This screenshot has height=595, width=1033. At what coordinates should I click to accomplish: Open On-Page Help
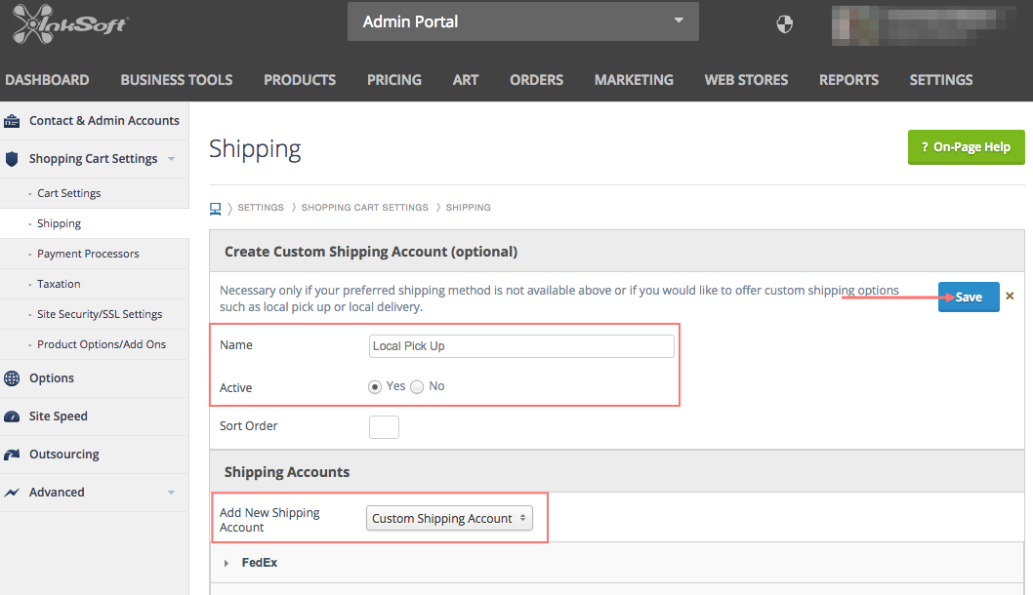click(x=966, y=146)
